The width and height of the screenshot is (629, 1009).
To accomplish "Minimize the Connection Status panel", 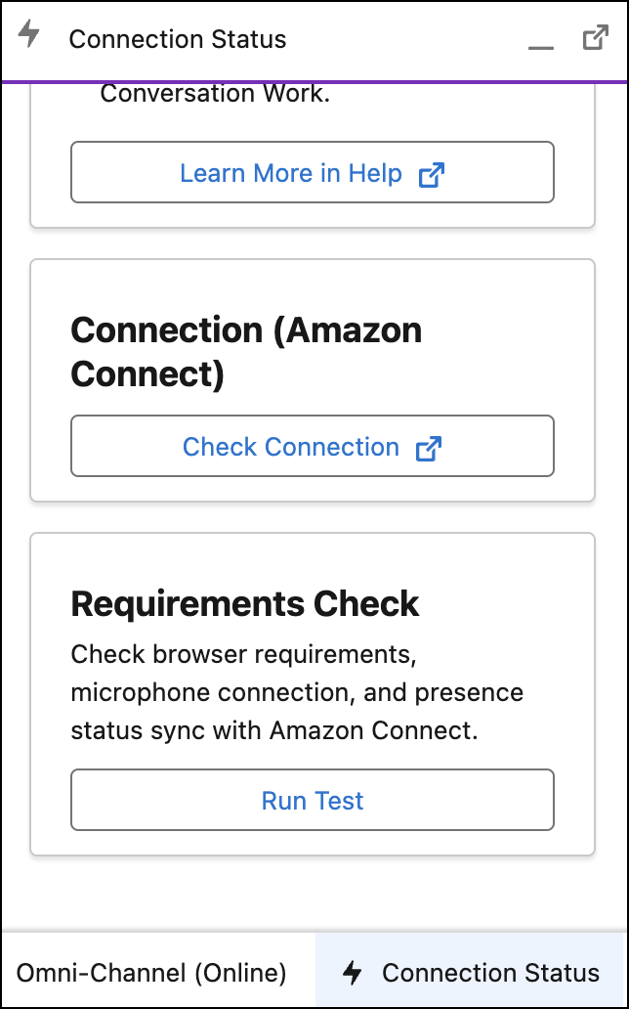I will pos(540,41).
